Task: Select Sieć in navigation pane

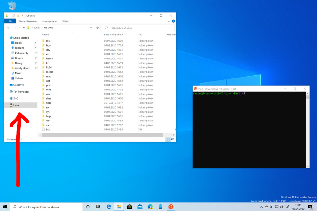Action: pos(15,98)
